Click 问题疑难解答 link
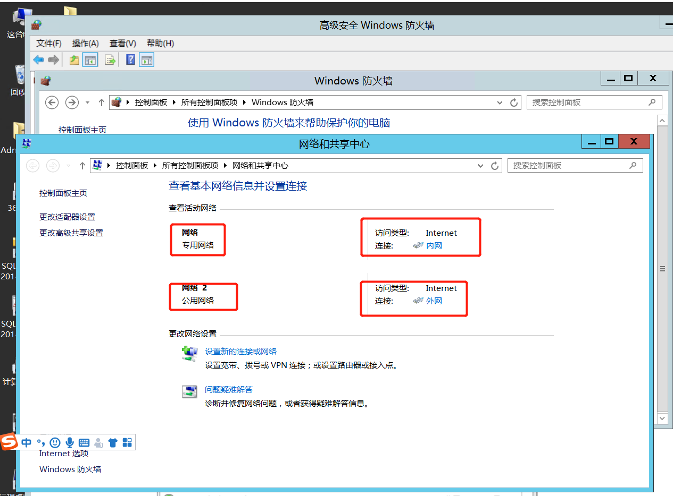673x496 pixels. point(229,390)
